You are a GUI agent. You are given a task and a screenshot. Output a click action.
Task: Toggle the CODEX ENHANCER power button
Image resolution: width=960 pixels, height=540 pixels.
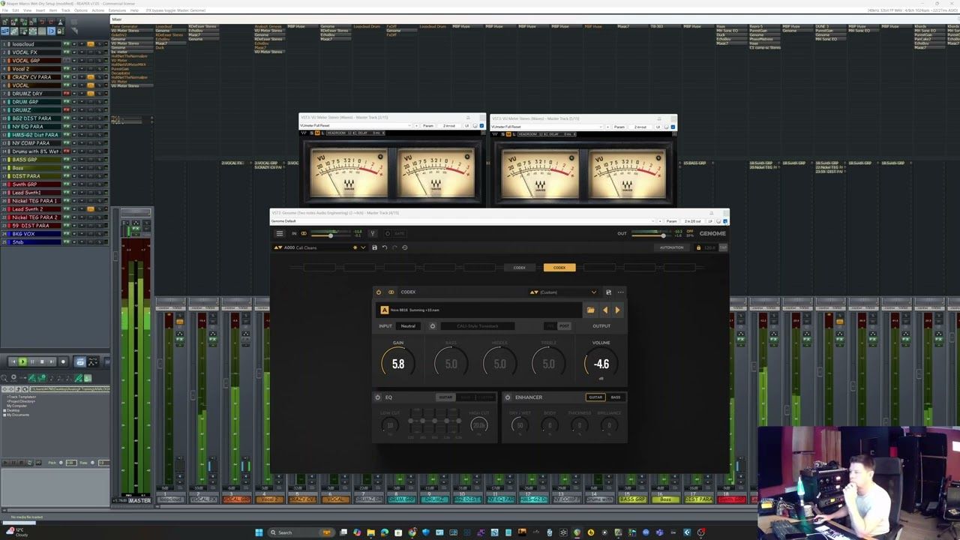508,397
